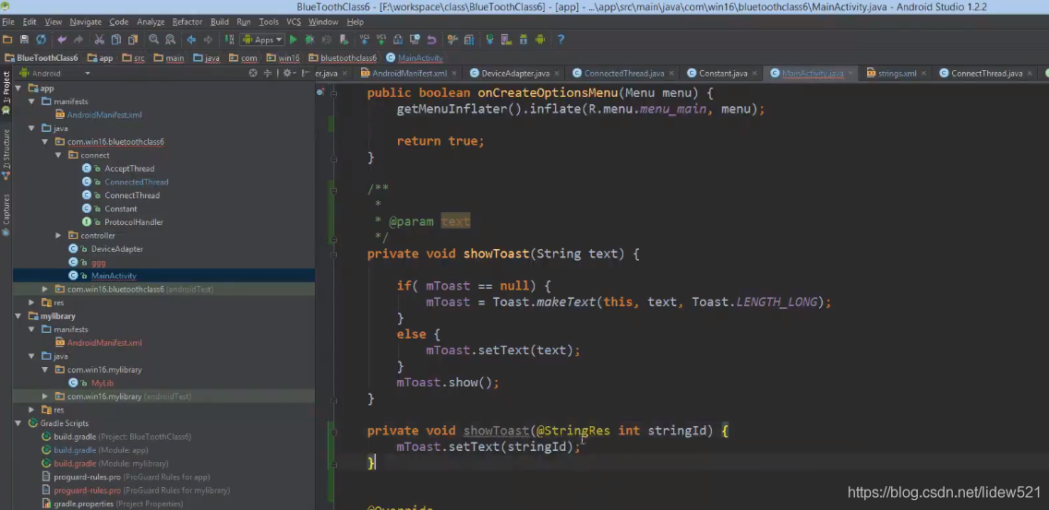The height and width of the screenshot is (510, 1049).
Task: Click the Save All toolbar icon
Action: pyautogui.click(x=24, y=40)
